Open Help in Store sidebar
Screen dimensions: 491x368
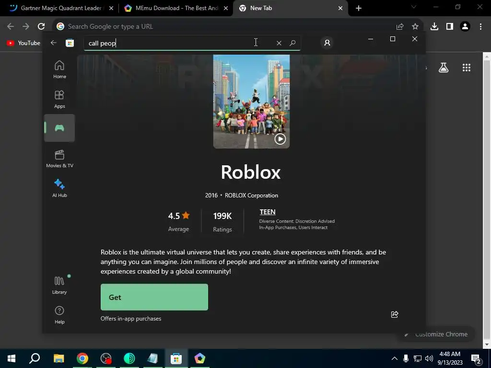tap(59, 315)
